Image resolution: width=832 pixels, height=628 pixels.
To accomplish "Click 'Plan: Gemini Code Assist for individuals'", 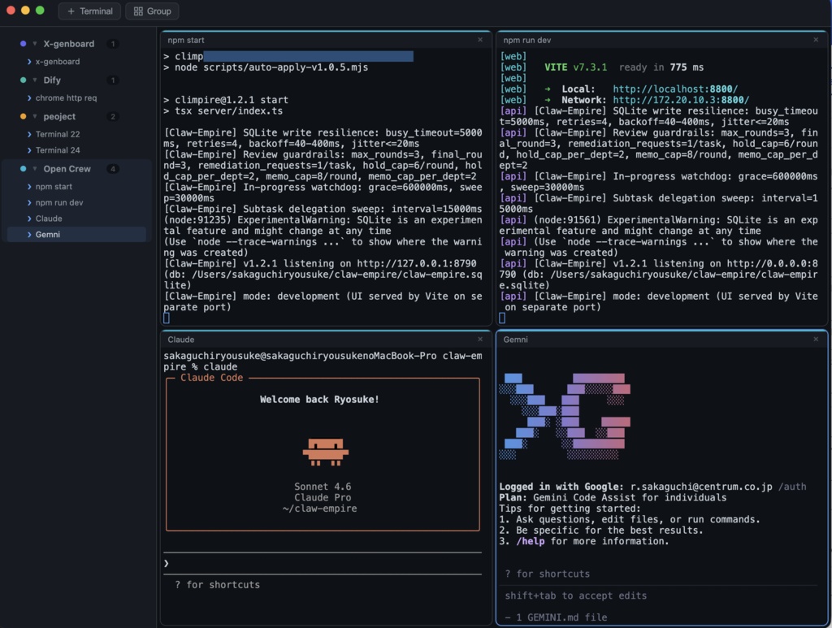I will [613, 497].
